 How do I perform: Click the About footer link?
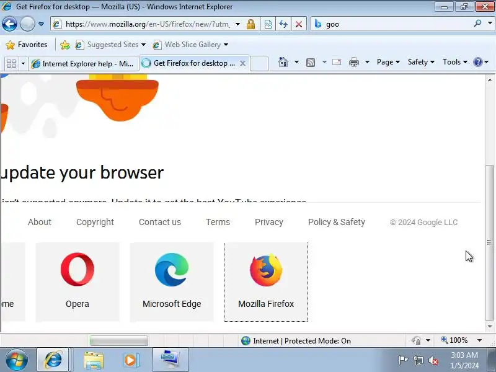tap(40, 222)
